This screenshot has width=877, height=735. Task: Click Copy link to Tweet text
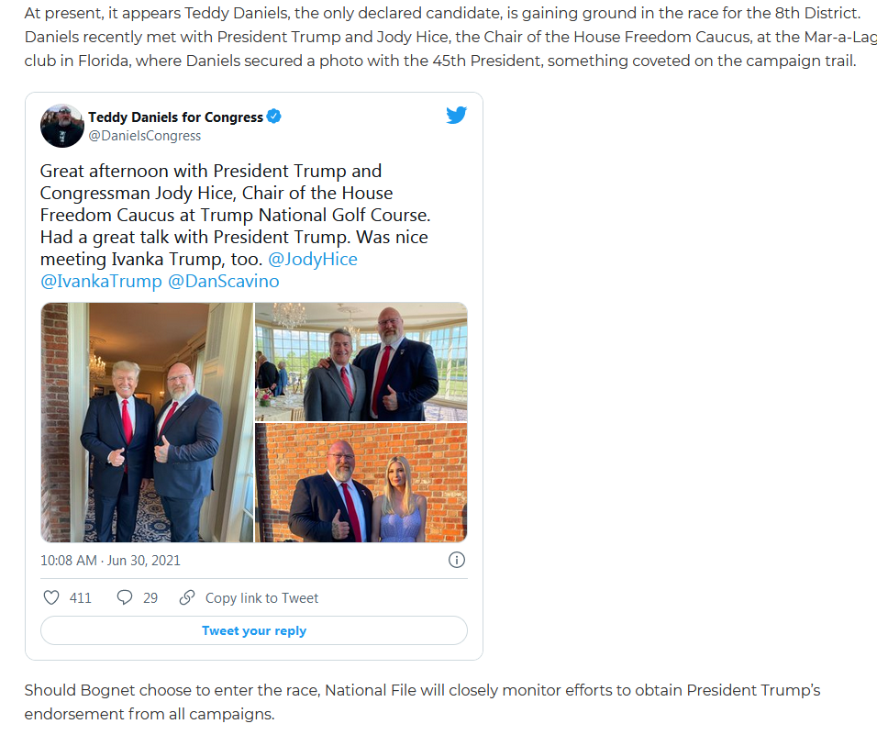[261, 598]
